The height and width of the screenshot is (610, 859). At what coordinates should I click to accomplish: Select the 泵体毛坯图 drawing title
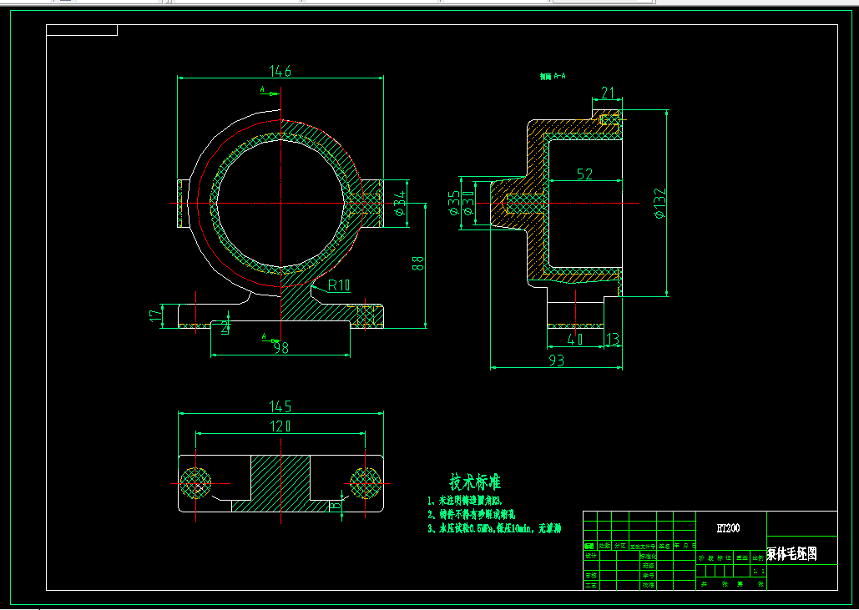click(791, 553)
